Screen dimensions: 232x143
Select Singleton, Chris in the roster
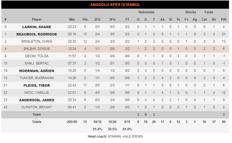click(37, 41)
